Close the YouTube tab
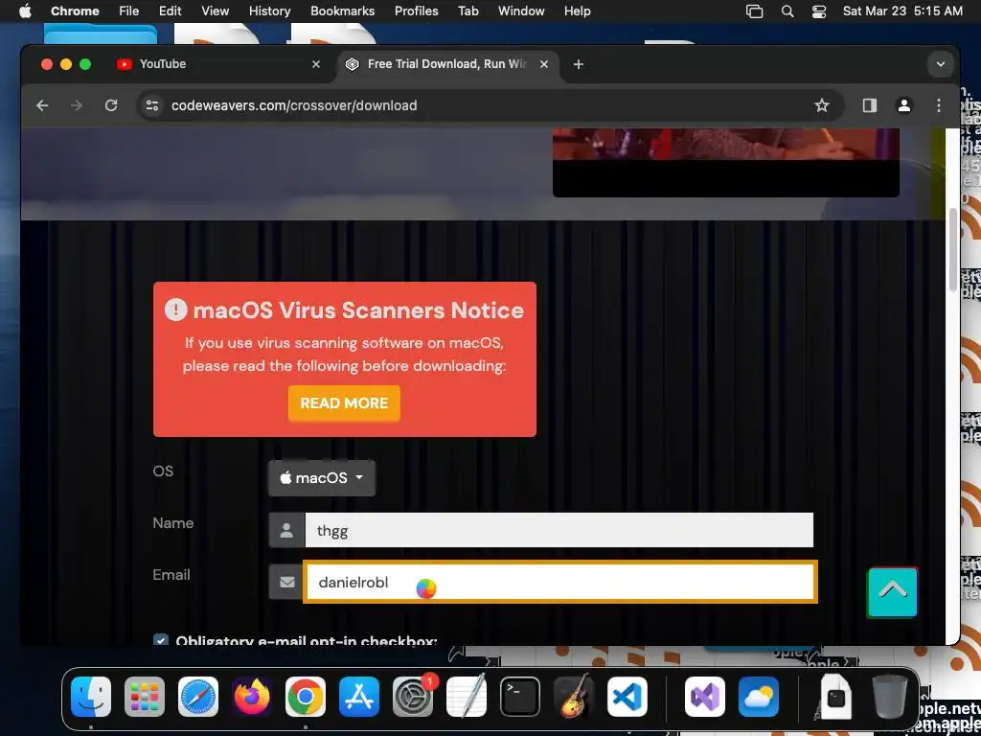 click(x=316, y=64)
